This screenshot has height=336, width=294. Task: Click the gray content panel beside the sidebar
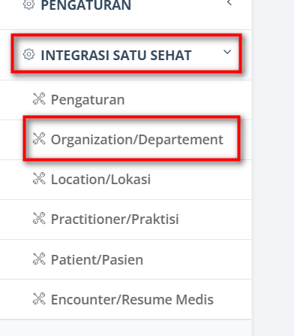coord(274,168)
